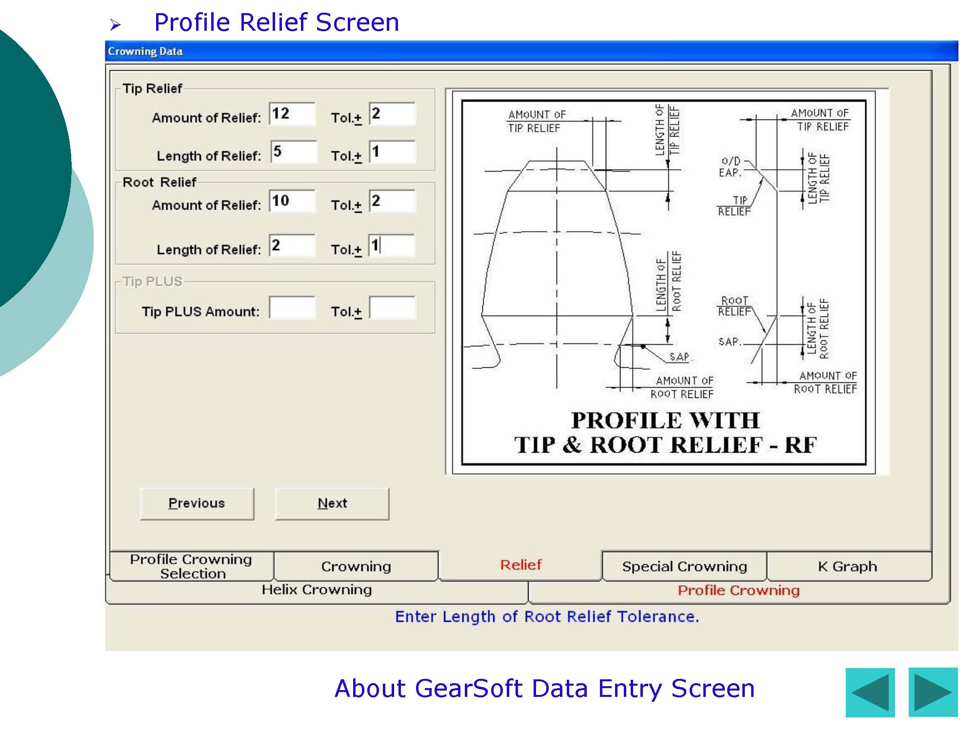Go to the next slide with the right arrow
The height and width of the screenshot is (732, 976).
[x=933, y=692]
